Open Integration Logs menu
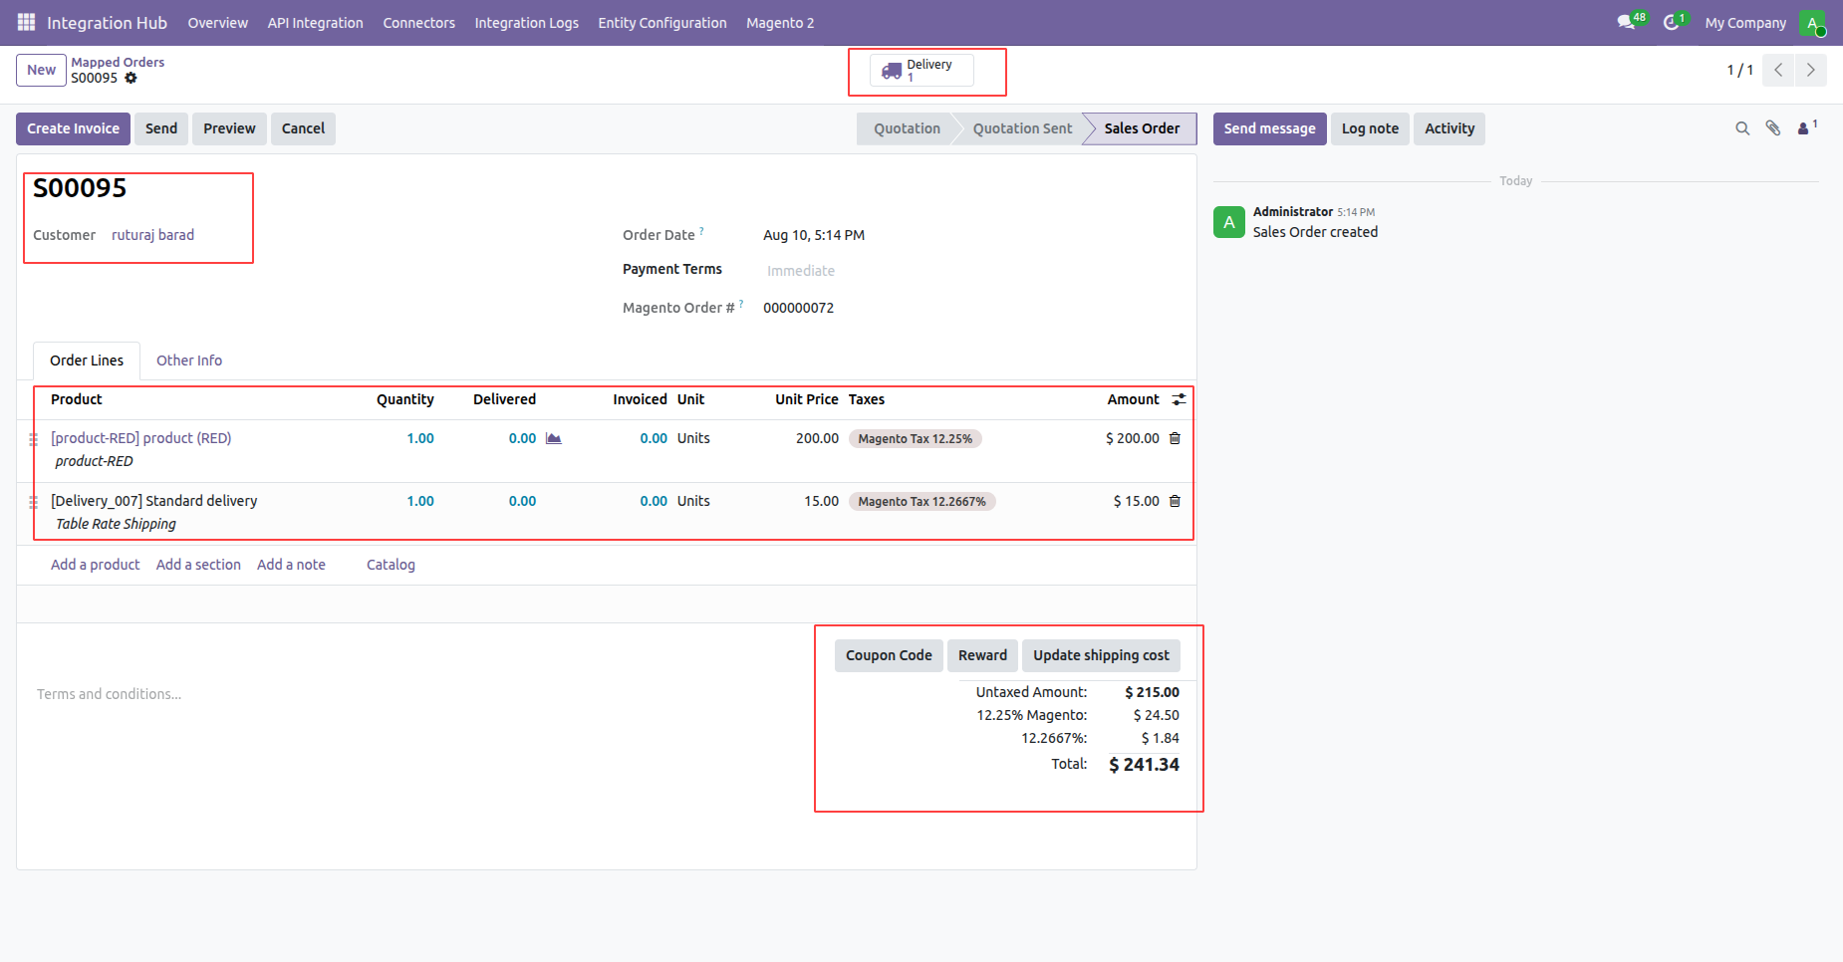 pyautogui.click(x=526, y=23)
